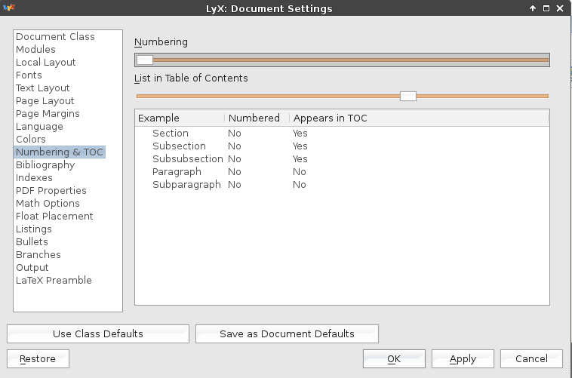The width and height of the screenshot is (572, 378).
Task: Click Yes in Appears in TOC for Section
Action: (x=300, y=134)
